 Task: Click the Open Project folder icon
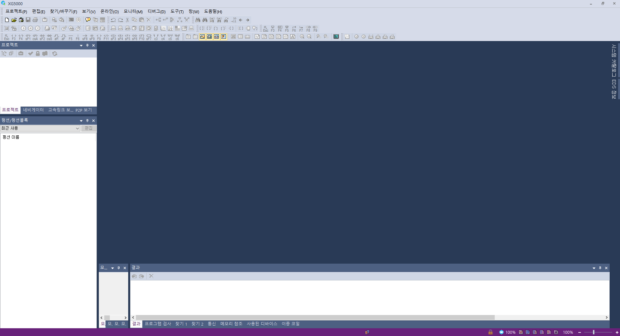[14, 20]
